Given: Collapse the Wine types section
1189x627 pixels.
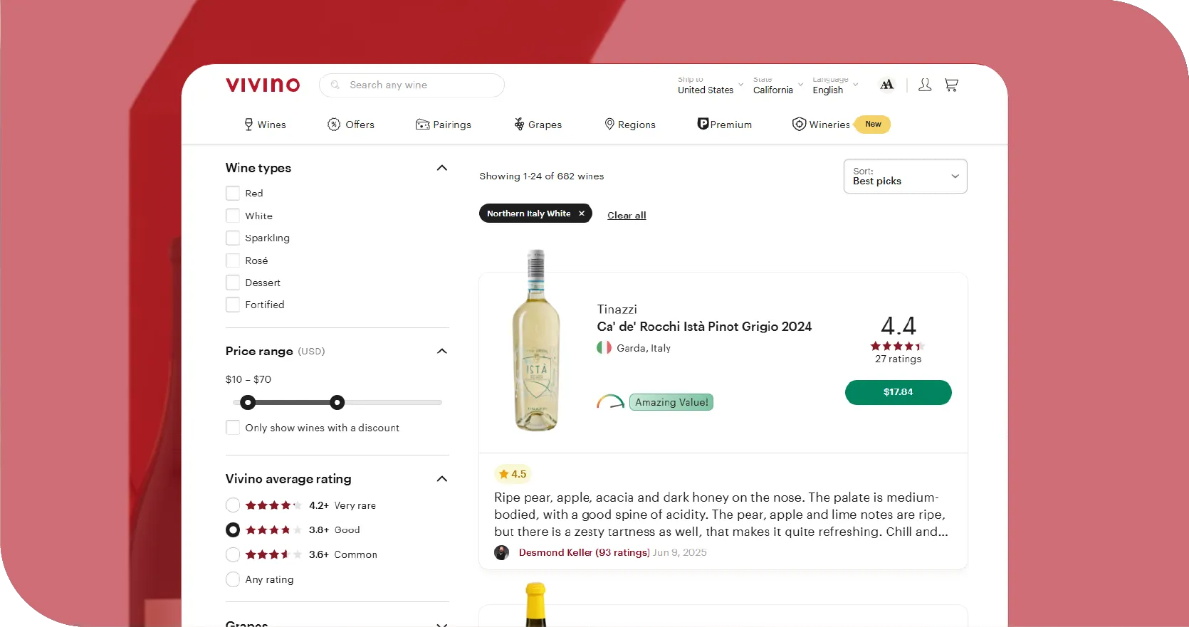Looking at the screenshot, I should [441, 168].
